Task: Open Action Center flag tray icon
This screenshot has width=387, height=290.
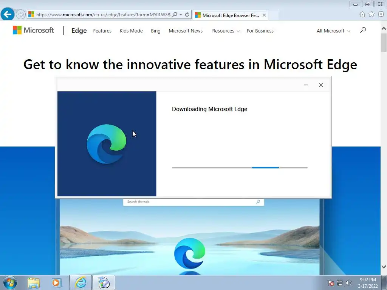Action: (331, 283)
